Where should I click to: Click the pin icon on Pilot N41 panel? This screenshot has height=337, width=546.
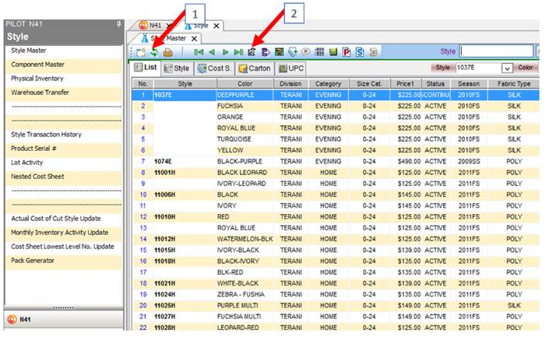point(118,24)
